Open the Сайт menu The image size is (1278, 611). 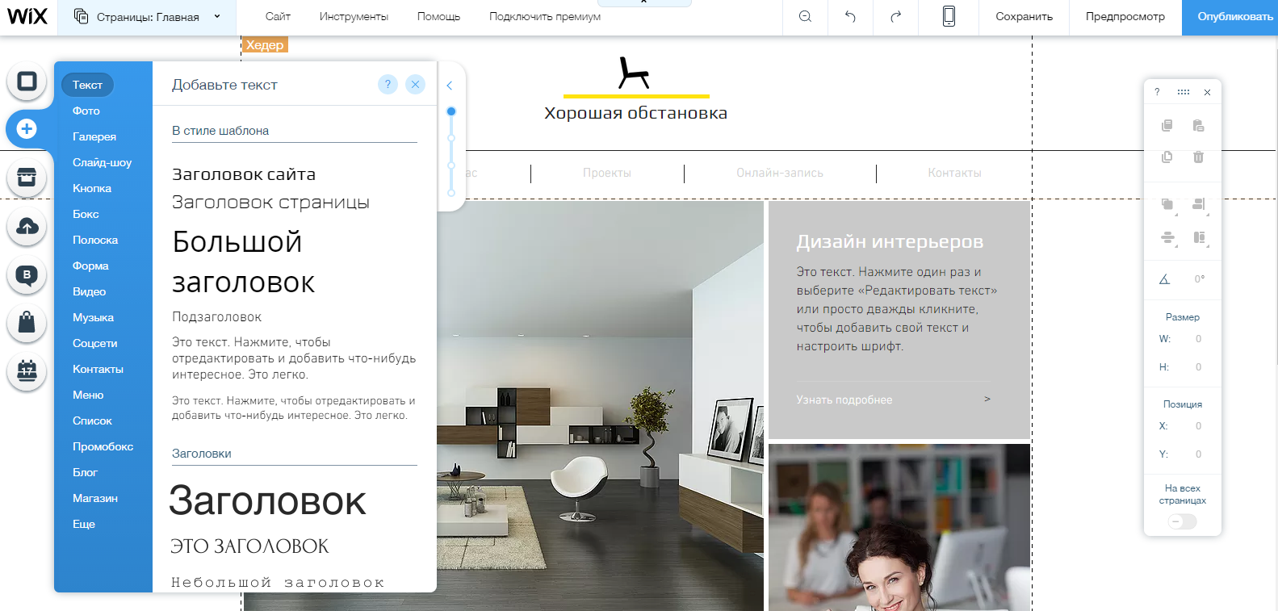point(278,16)
